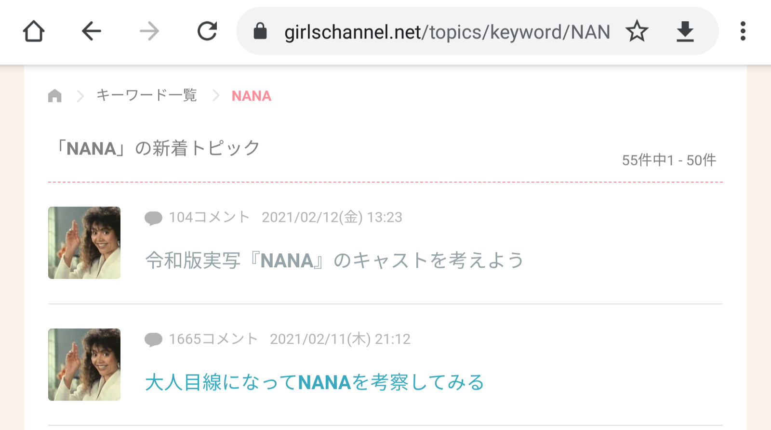Click the comment bubble icon beside 104コメント
771x430 pixels.
[x=154, y=218]
